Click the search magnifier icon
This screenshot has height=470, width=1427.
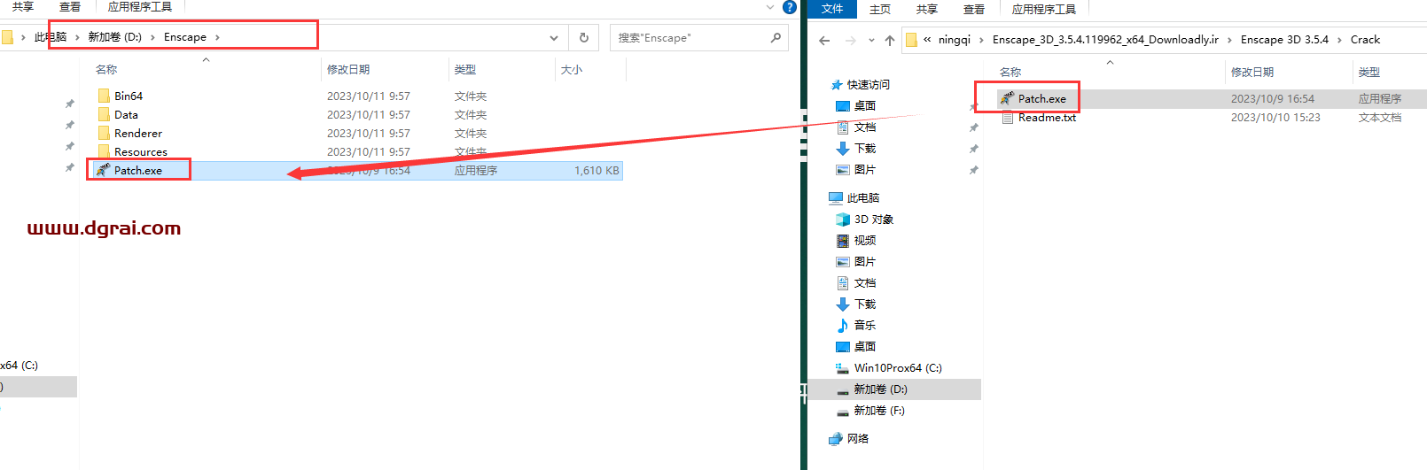(x=776, y=38)
